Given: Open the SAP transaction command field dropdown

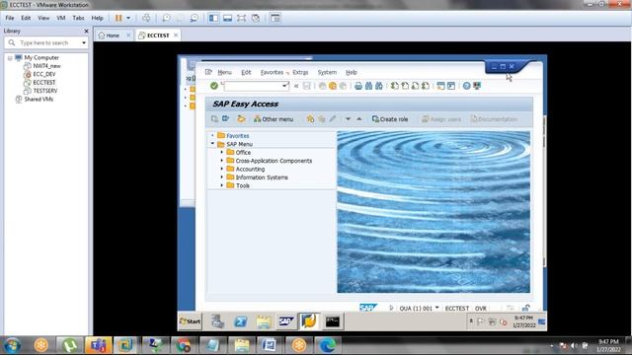Looking at the screenshot, I should pos(284,86).
